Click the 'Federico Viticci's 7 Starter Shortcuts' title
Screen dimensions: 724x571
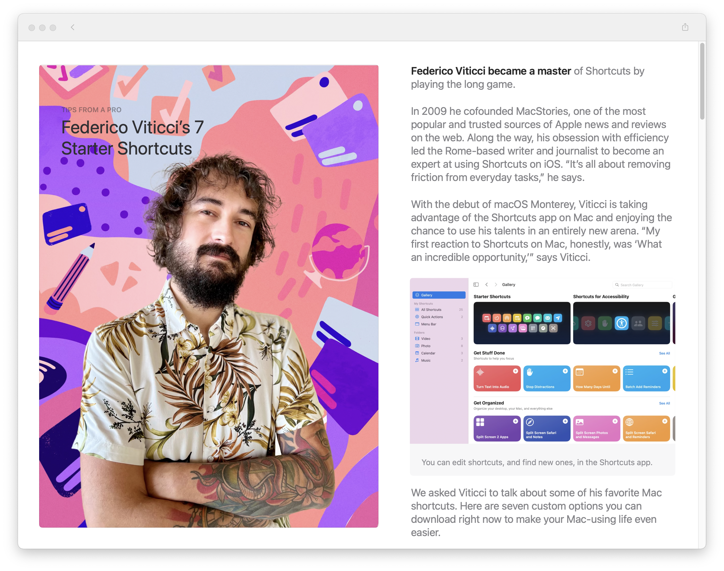(132, 138)
